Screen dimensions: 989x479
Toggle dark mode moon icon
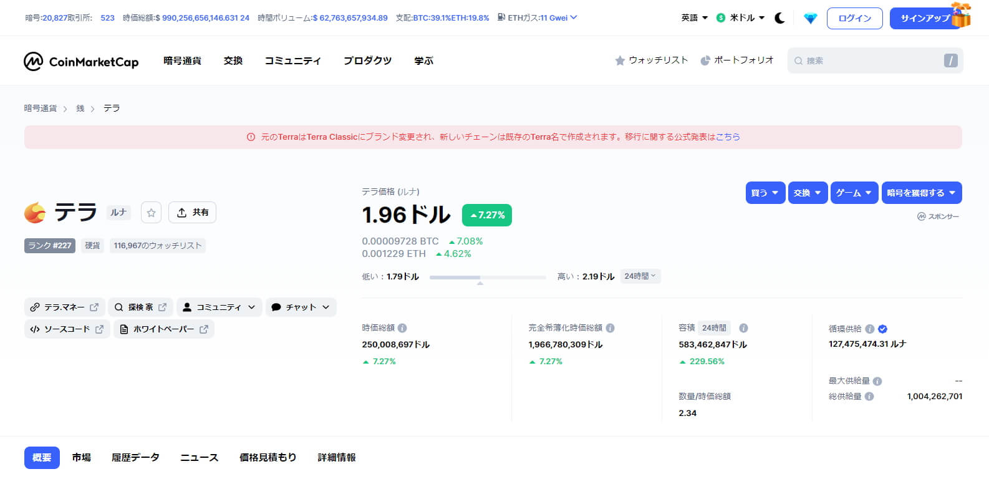[779, 18]
